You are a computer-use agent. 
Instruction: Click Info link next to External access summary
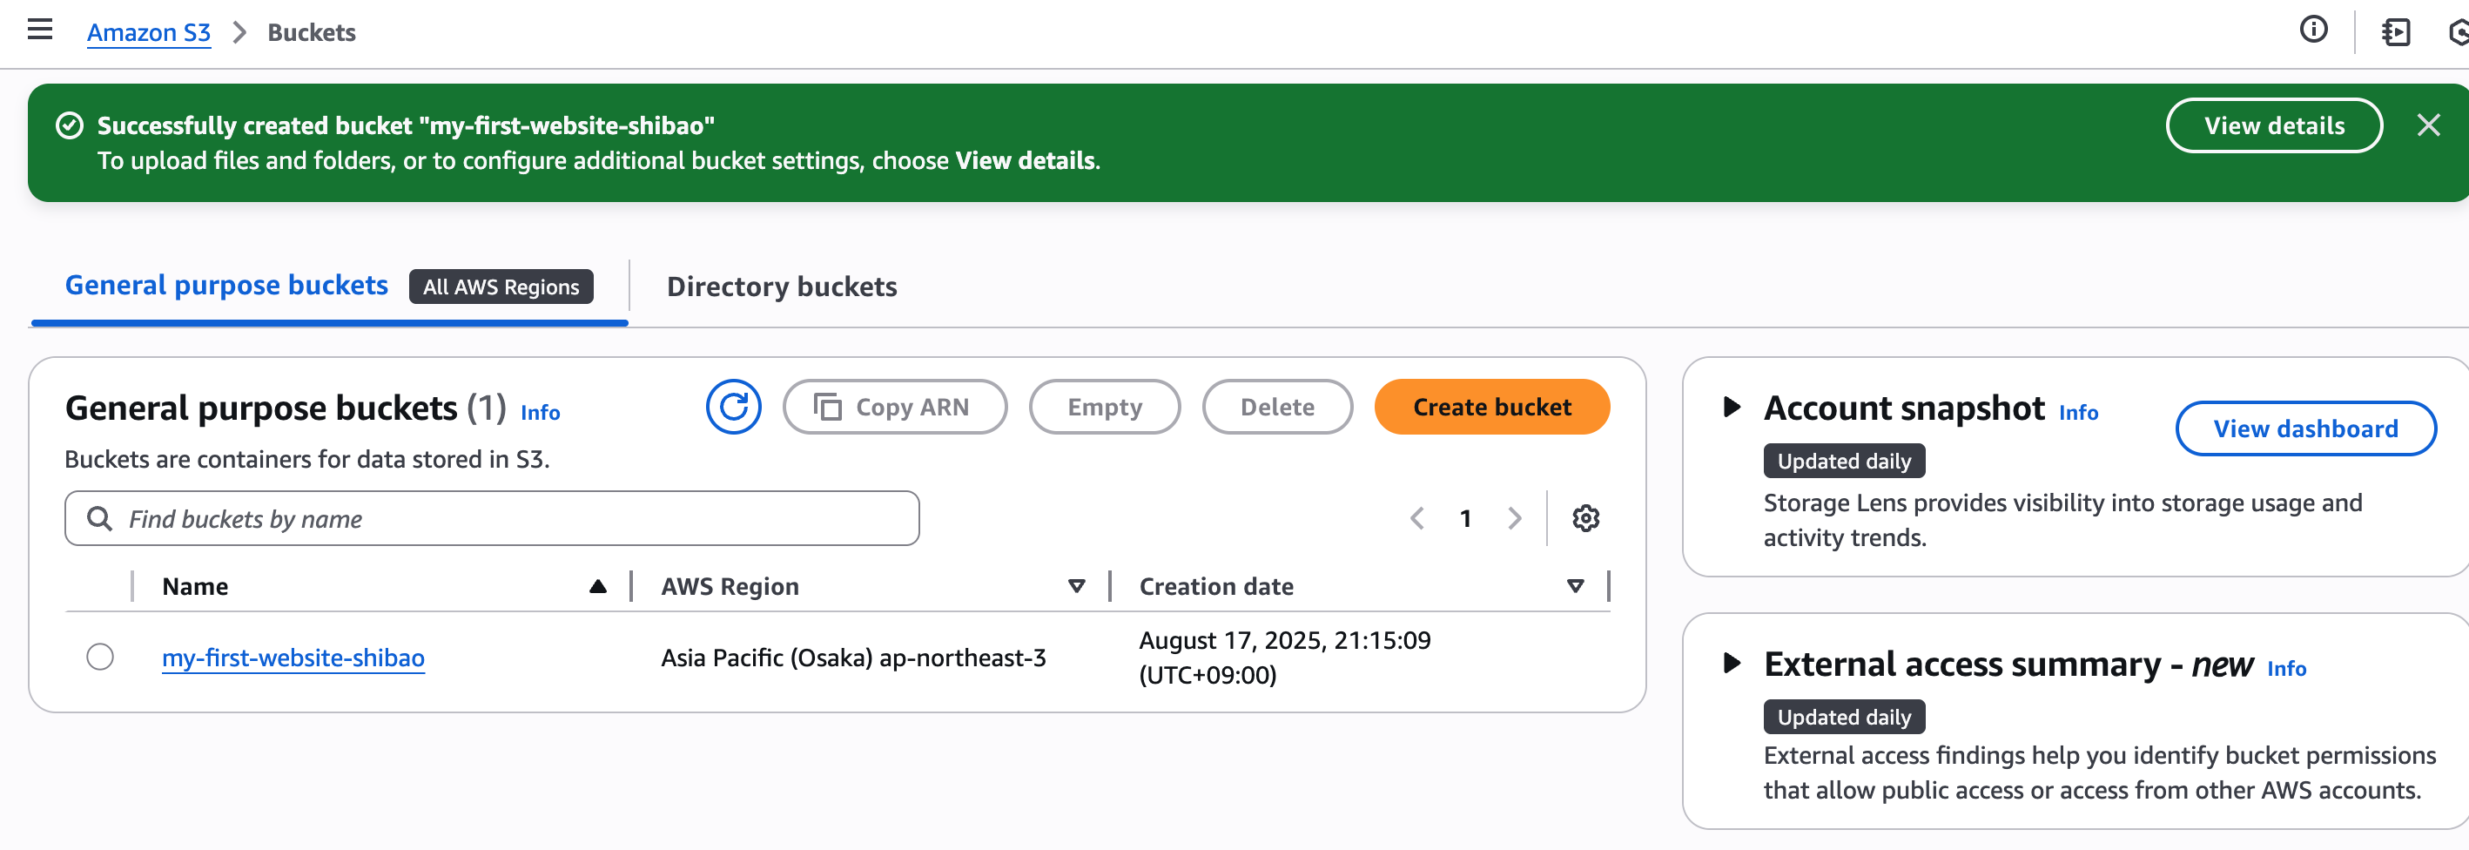pos(2286,668)
